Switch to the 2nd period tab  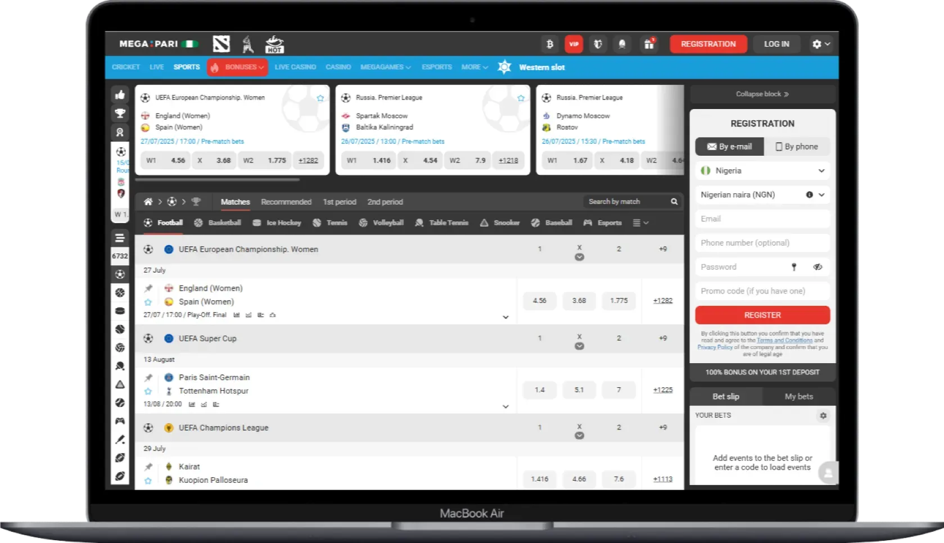385,202
